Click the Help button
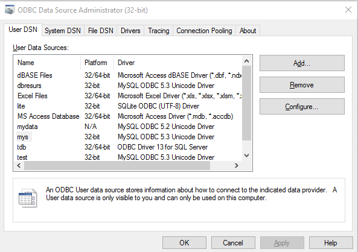Image resolution: width=358 pixels, height=252 pixels. click(x=331, y=242)
